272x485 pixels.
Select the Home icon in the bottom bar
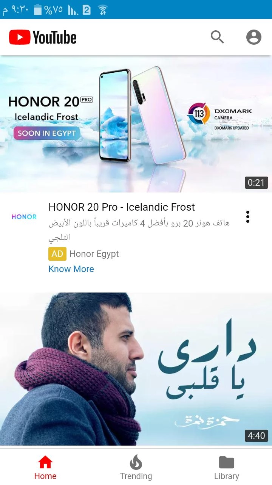pos(45,463)
